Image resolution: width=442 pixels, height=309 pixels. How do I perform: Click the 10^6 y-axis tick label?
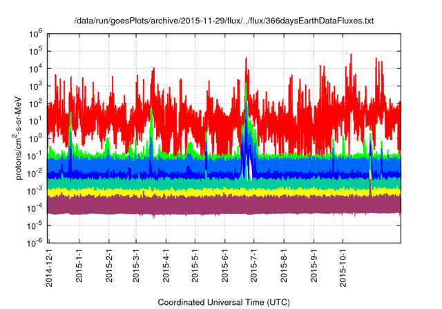pyautogui.click(x=35, y=34)
